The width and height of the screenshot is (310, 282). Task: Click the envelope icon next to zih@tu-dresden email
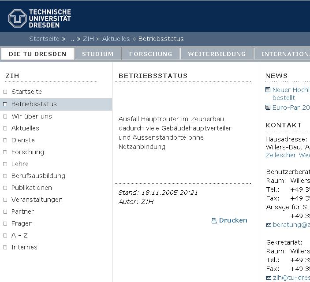pos(269,278)
